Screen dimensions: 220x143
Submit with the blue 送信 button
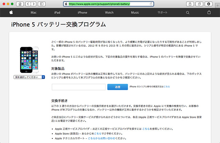point(118,87)
